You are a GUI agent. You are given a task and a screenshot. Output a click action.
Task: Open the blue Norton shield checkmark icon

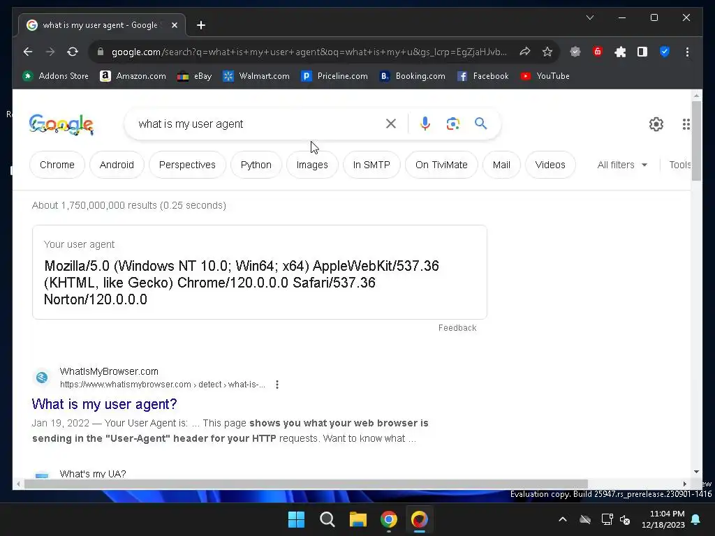point(665,52)
